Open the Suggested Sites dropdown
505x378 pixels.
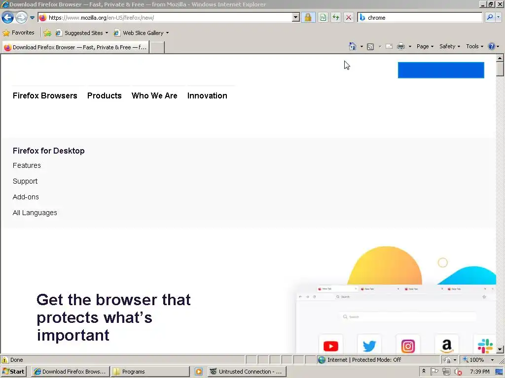point(82,33)
